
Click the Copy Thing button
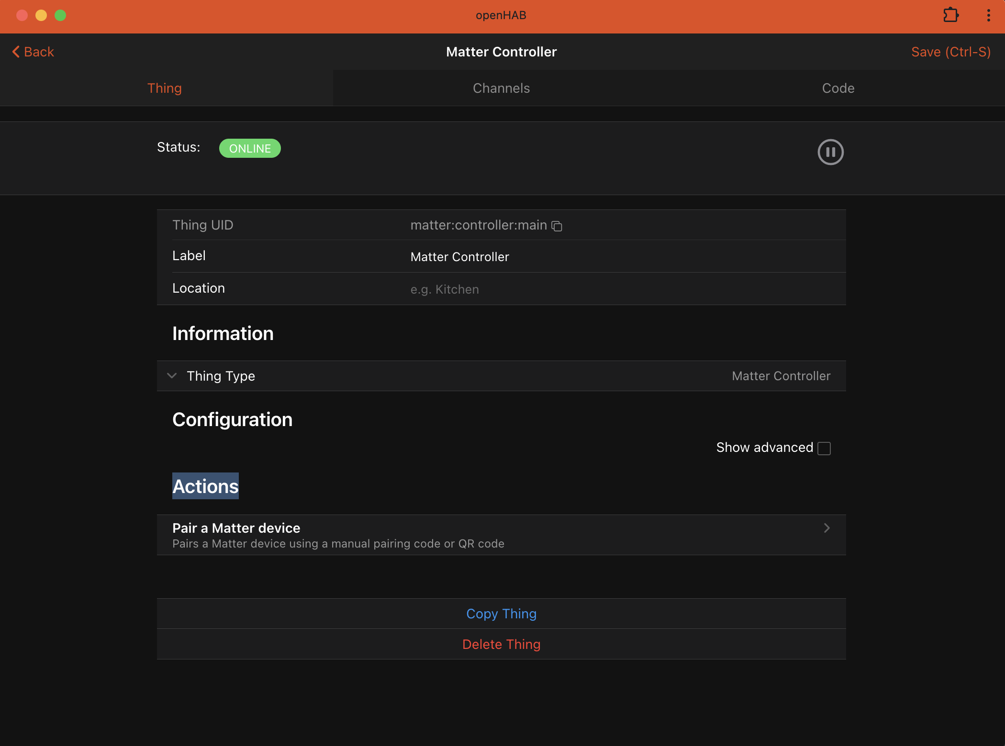501,614
